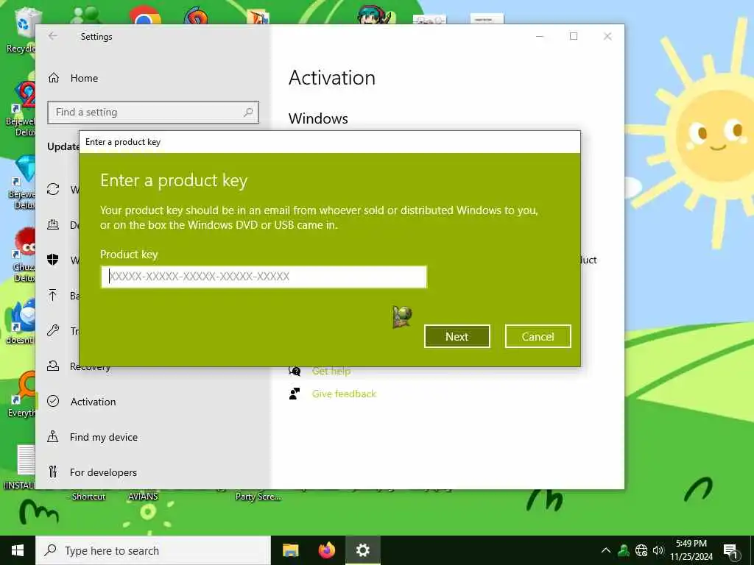754x565 pixels.
Task: Open the Give feedback link
Action: pyautogui.click(x=345, y=394)
